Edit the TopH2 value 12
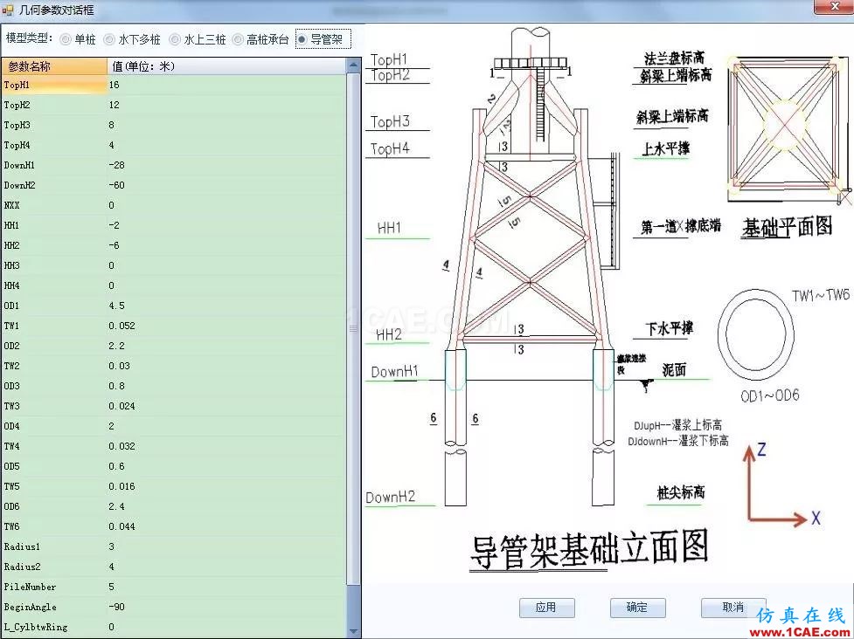The height and width of the screenshot is (639, 854). (226, 105)
